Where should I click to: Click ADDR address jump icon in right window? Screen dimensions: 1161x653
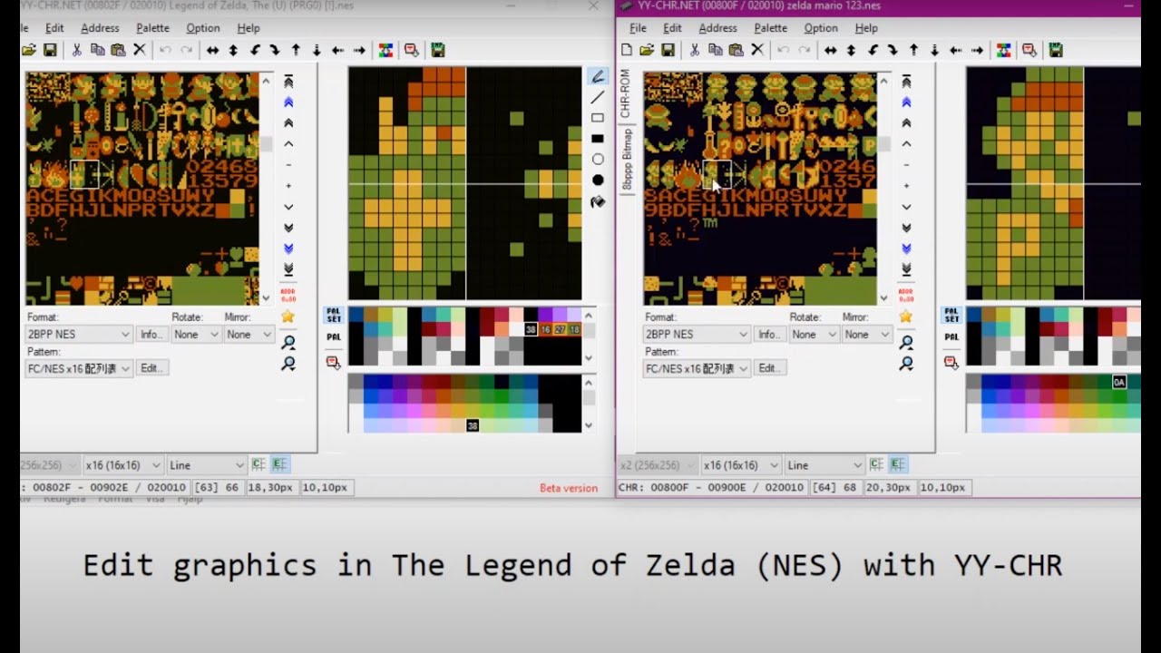[906, 295]
